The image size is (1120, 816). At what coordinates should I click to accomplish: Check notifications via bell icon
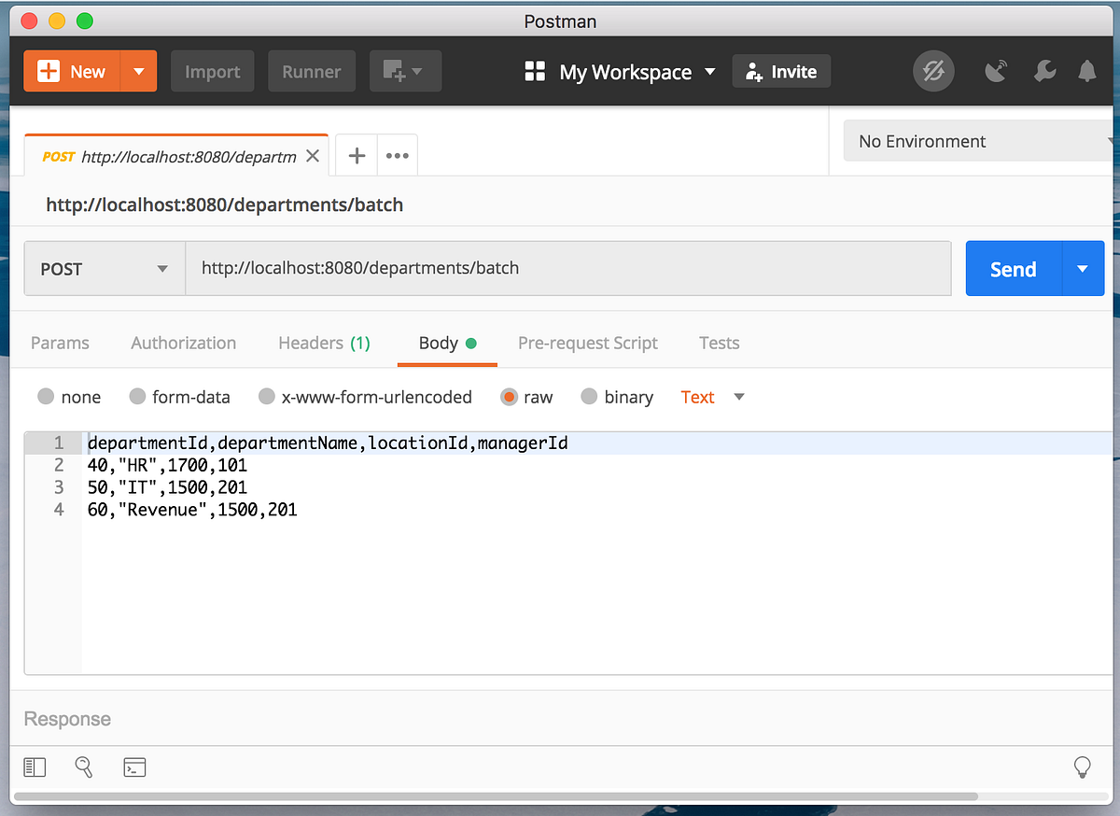[x=1085, y=71]
